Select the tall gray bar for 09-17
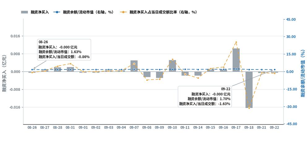This screenshot has width=308, height=143. [x=236, y=60]
